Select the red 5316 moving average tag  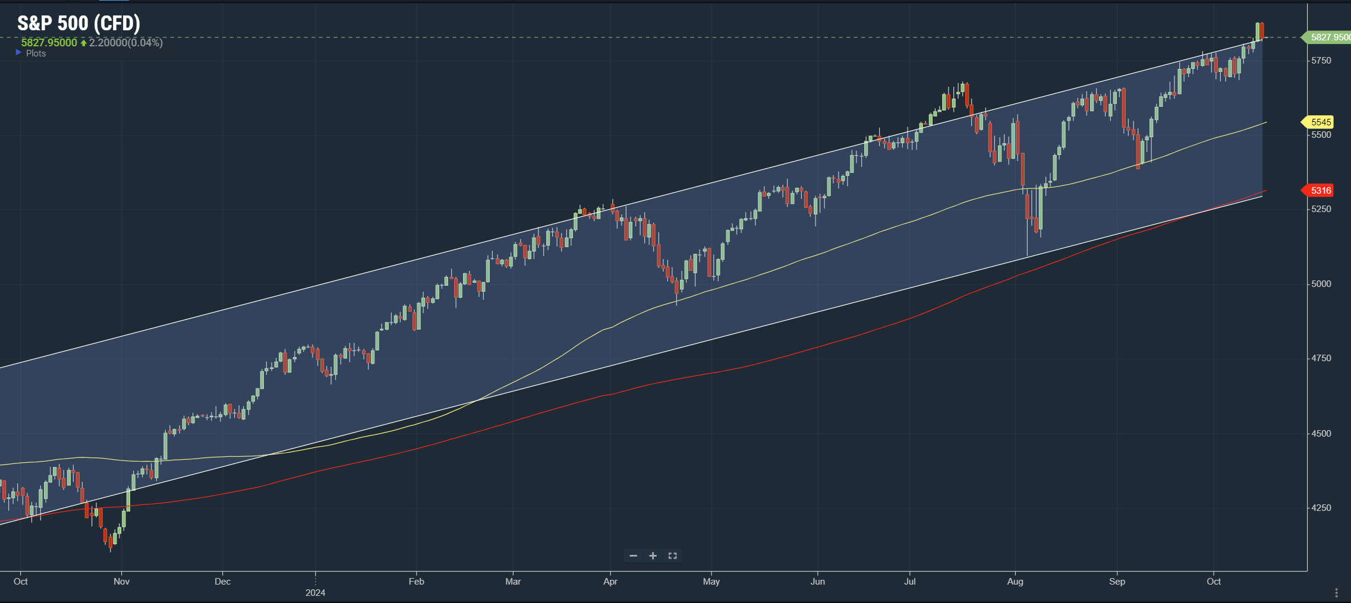(1318, 191)
